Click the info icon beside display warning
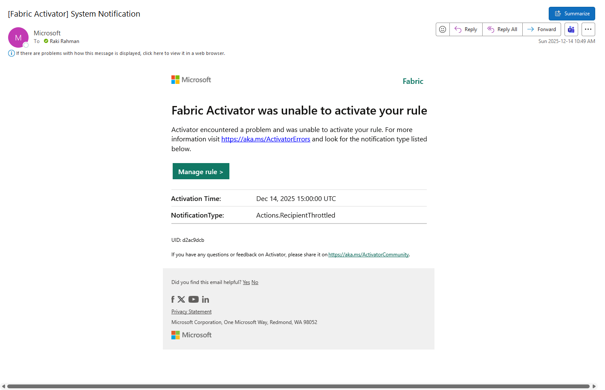The image size is (605, 390). pyautogui.click(x=12, y=53)
